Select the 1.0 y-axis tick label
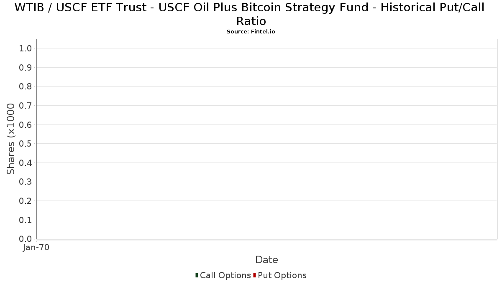Viewport: 502px width, 282px height. pos(26,48)
